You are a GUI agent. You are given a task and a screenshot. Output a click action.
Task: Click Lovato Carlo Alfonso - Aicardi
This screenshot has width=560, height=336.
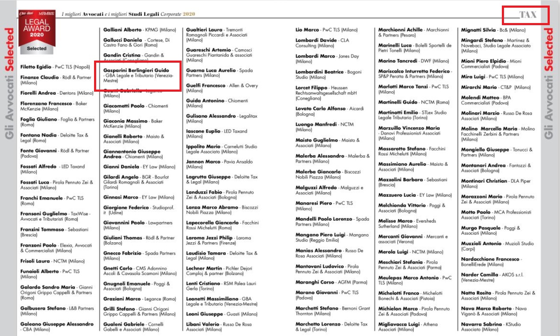330,111
